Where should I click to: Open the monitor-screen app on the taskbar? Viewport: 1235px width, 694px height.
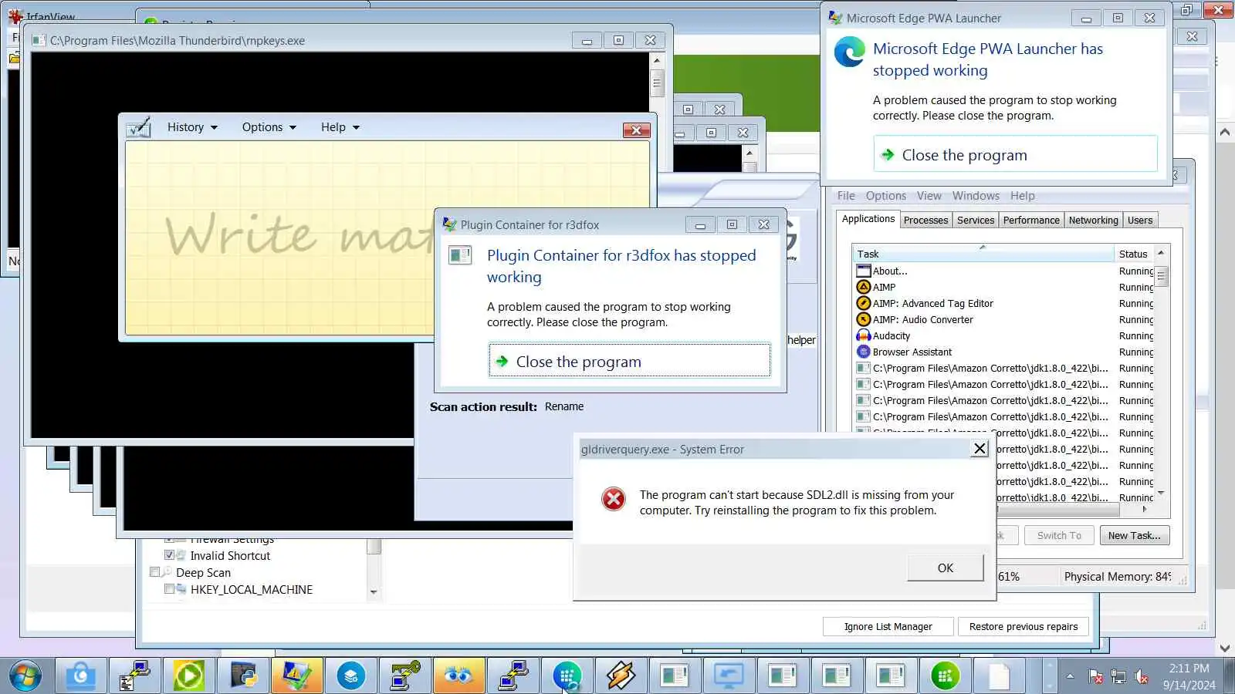[x=729, y=676]
